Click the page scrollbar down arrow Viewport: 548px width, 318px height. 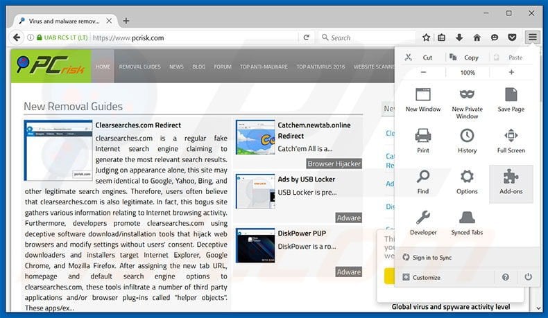538,308
